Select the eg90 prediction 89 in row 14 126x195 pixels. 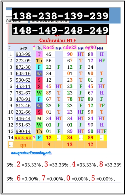91,138
